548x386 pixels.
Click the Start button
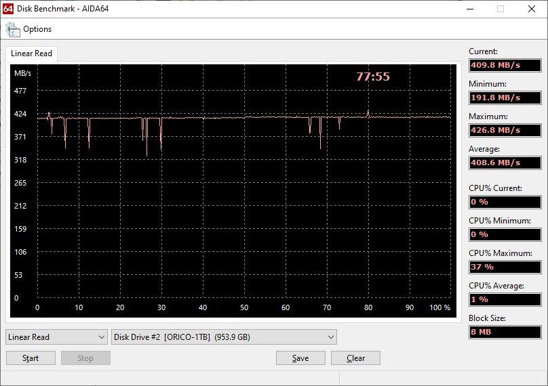(31, 358)
